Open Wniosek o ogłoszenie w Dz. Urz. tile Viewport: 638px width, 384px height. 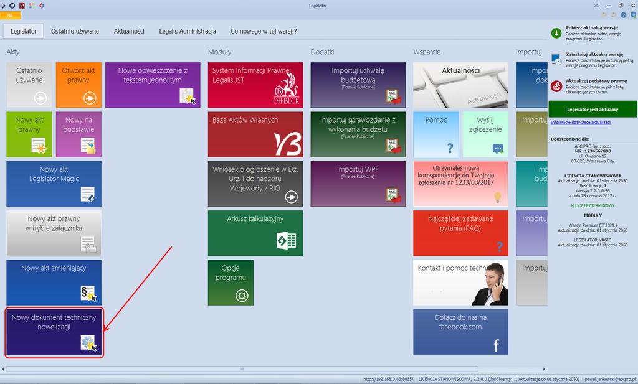(x=255, y=184)
